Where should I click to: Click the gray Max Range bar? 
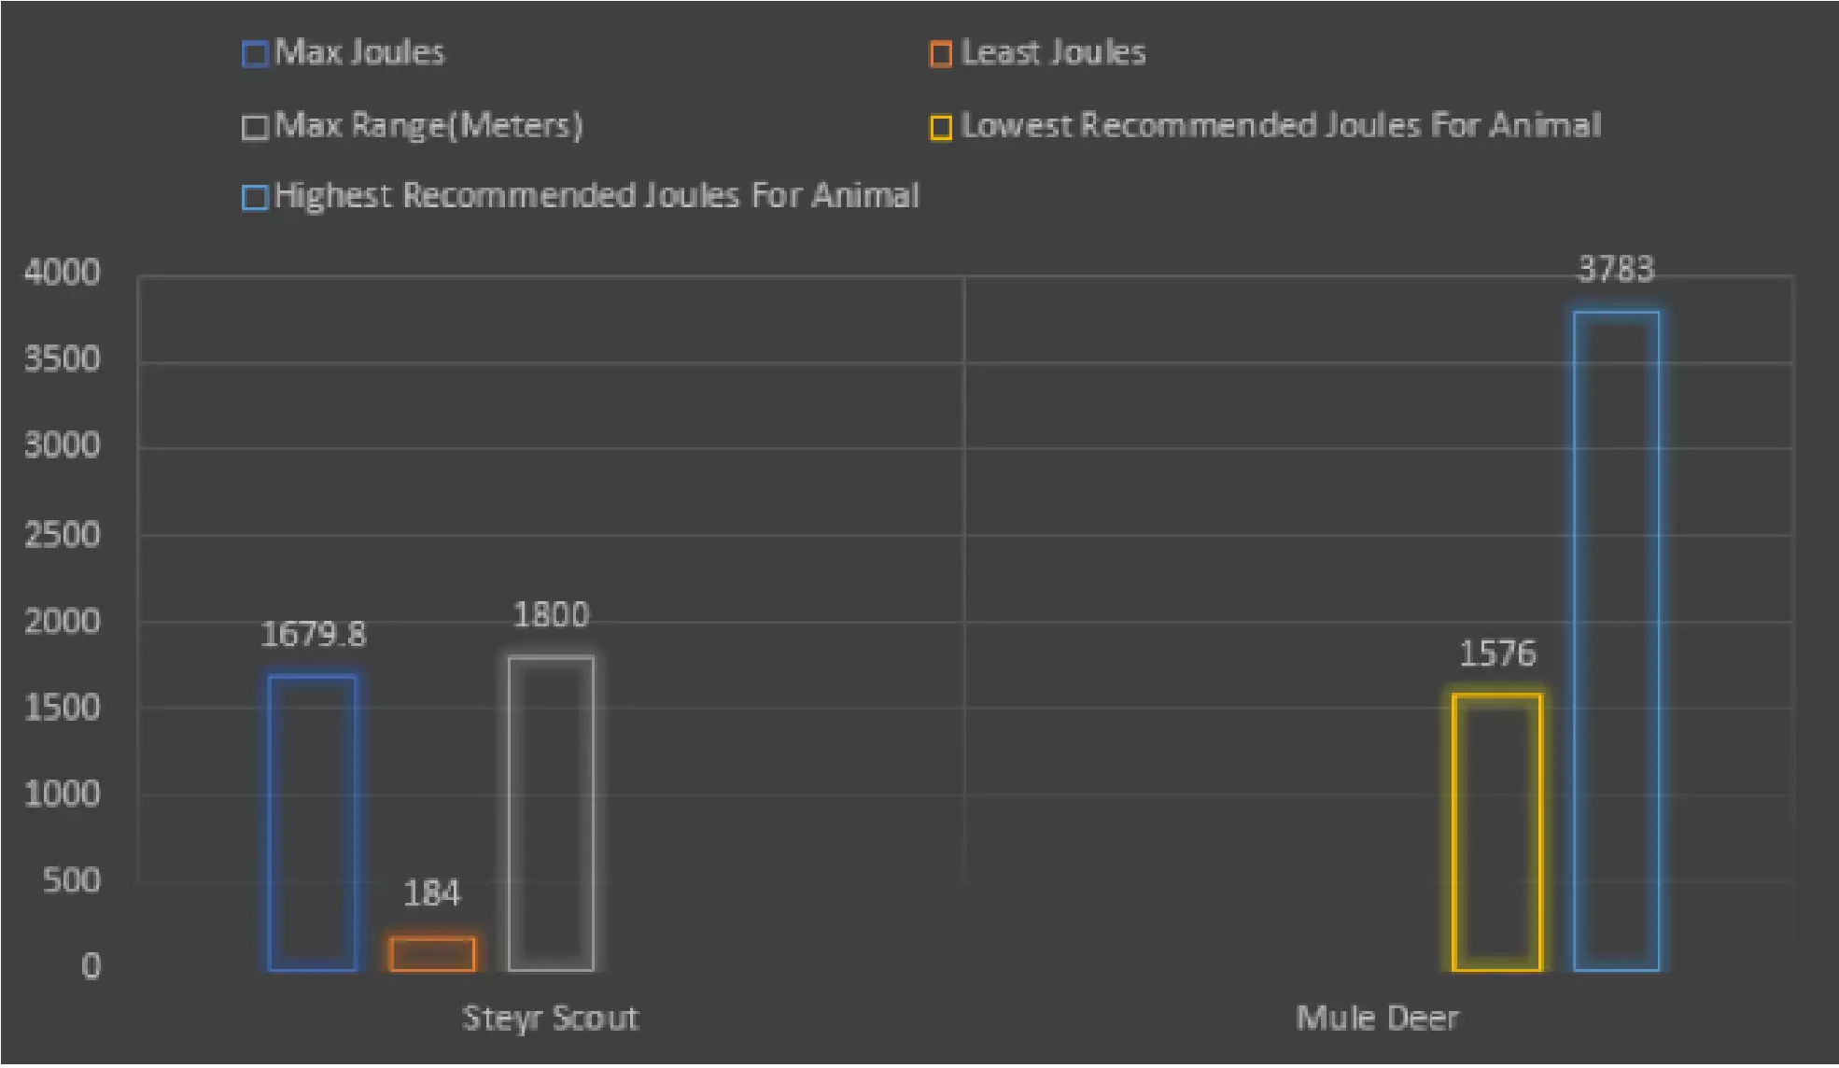pyautogui.click(x=551, y=814)
